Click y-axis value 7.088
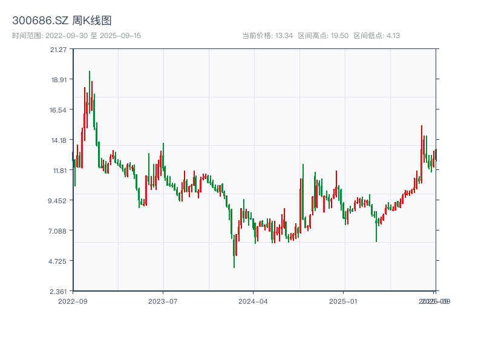This screenshot has height=363, width=484. tap(57, 231)
